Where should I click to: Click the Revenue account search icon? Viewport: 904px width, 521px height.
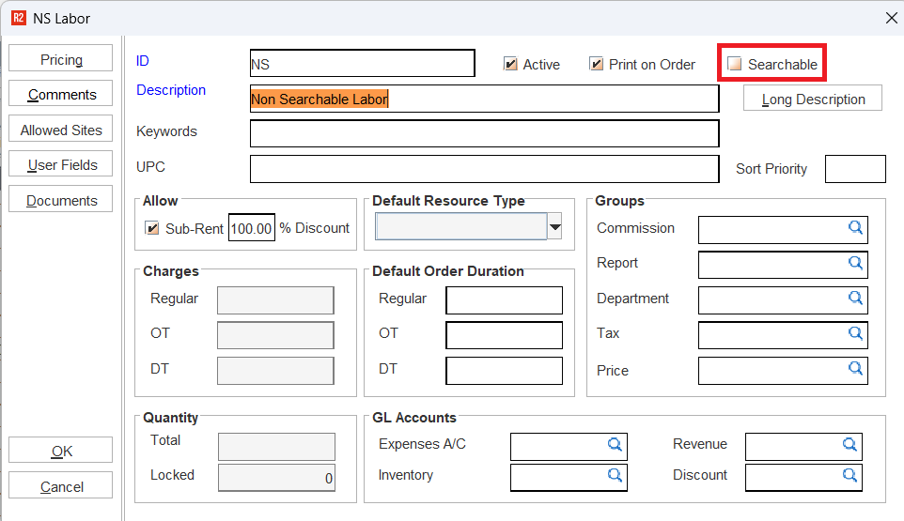849,445
